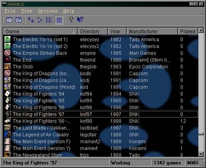Switch to Small Icons view

pos(40,20)
